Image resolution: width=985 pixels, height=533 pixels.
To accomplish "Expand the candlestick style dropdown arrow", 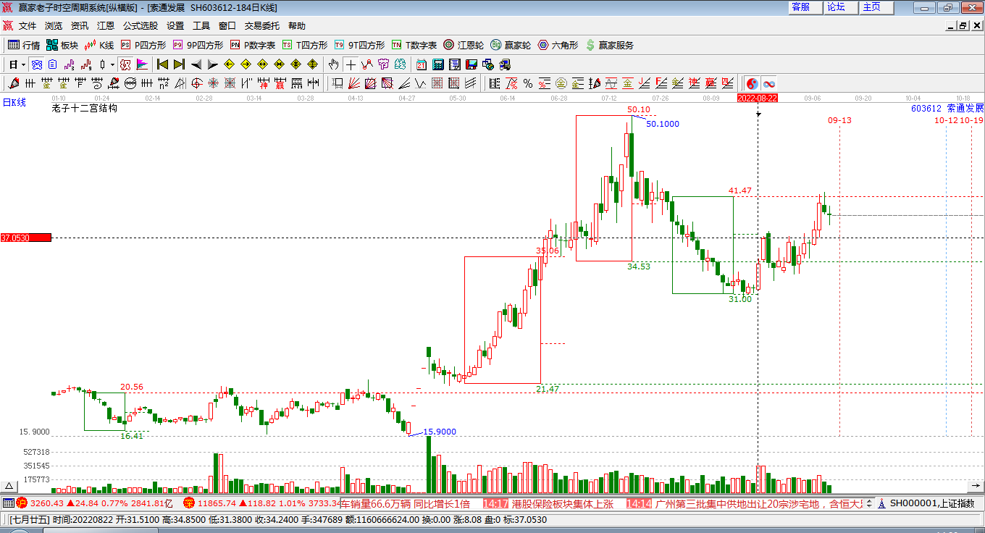I will [x=112, y=64].
